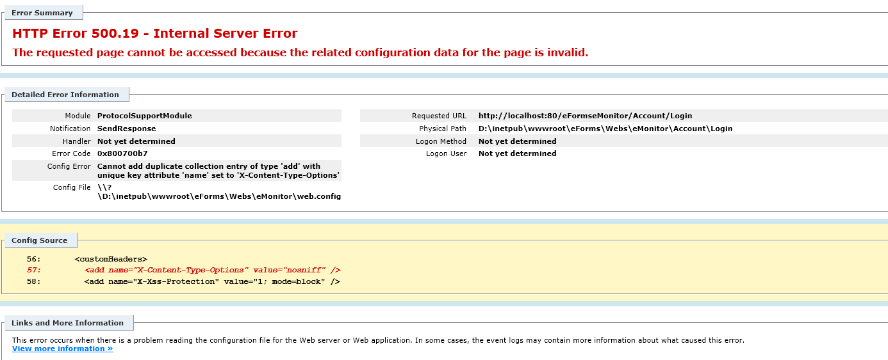
Task: Click the highlighted X-Content-Type-Options line 57
Action: tap(212, 270)
